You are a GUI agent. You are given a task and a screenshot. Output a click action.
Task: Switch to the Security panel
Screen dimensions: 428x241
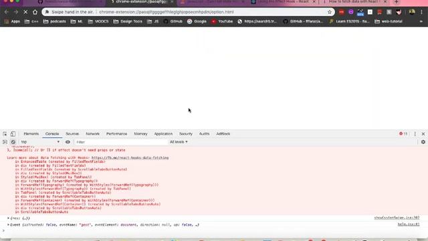pos(186,134)
